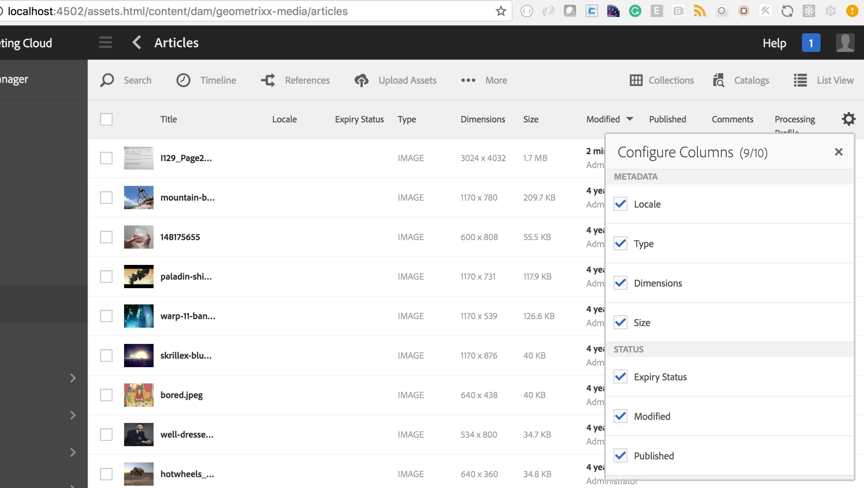Open the hamburger navigation menu
Viewport: 864px width, 488px height.
[105, 42]
